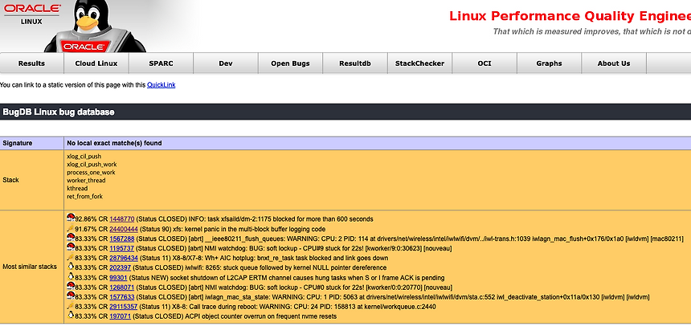The image size is (691, 326).
Task: Click the '92.86%' similarity value
Action: [86, 219]
